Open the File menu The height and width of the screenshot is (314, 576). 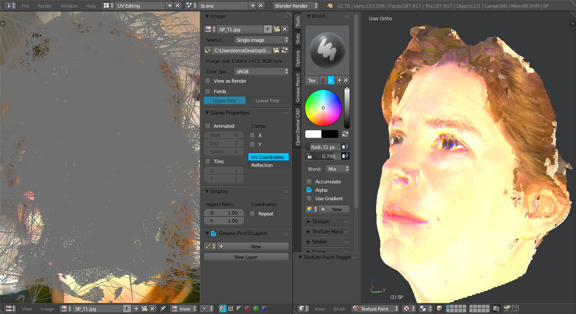click(x=25, y=6)
